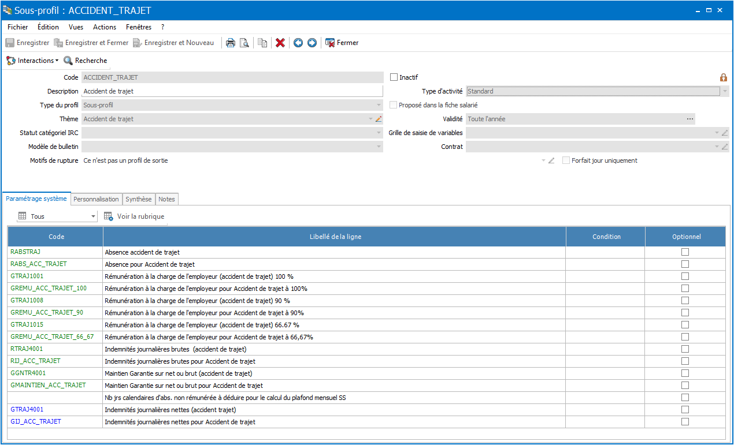Image resolution: width=734 pixels, height=445 pixels.
Task: Click the pencil icon beside Thème
Action: tap(379, 119)
